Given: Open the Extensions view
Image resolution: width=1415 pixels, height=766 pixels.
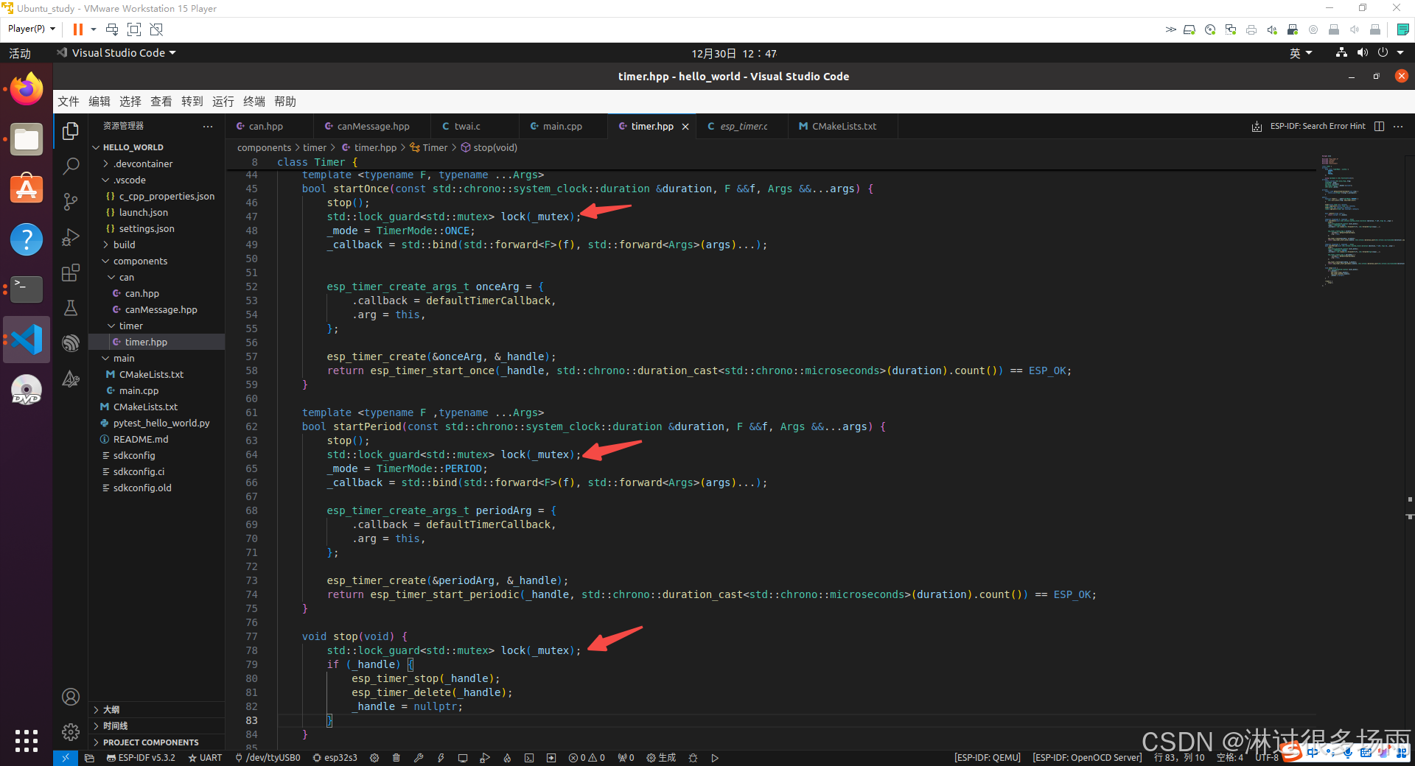Looking at the screenshot, I should click(71, 273).
